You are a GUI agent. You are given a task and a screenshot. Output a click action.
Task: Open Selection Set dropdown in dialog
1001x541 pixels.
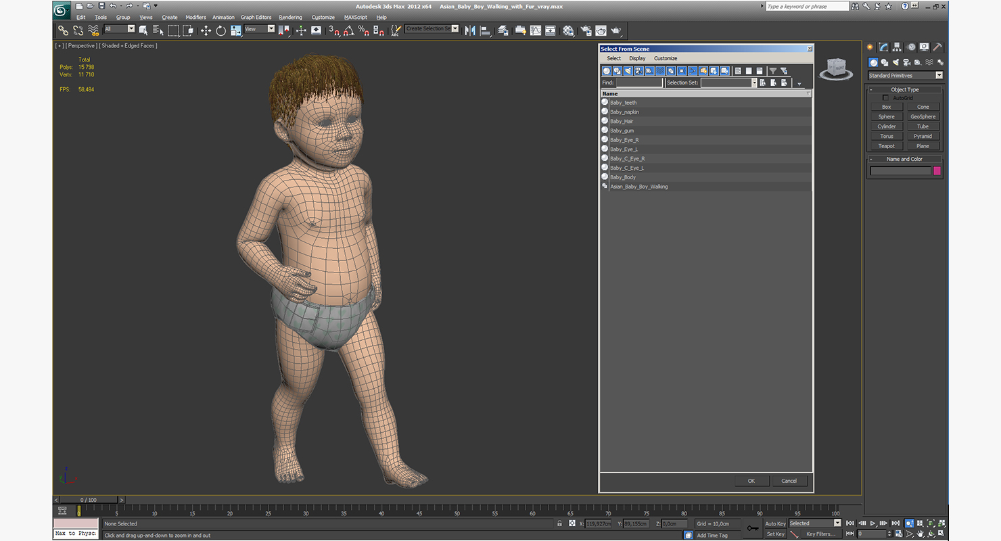[728, 83]
